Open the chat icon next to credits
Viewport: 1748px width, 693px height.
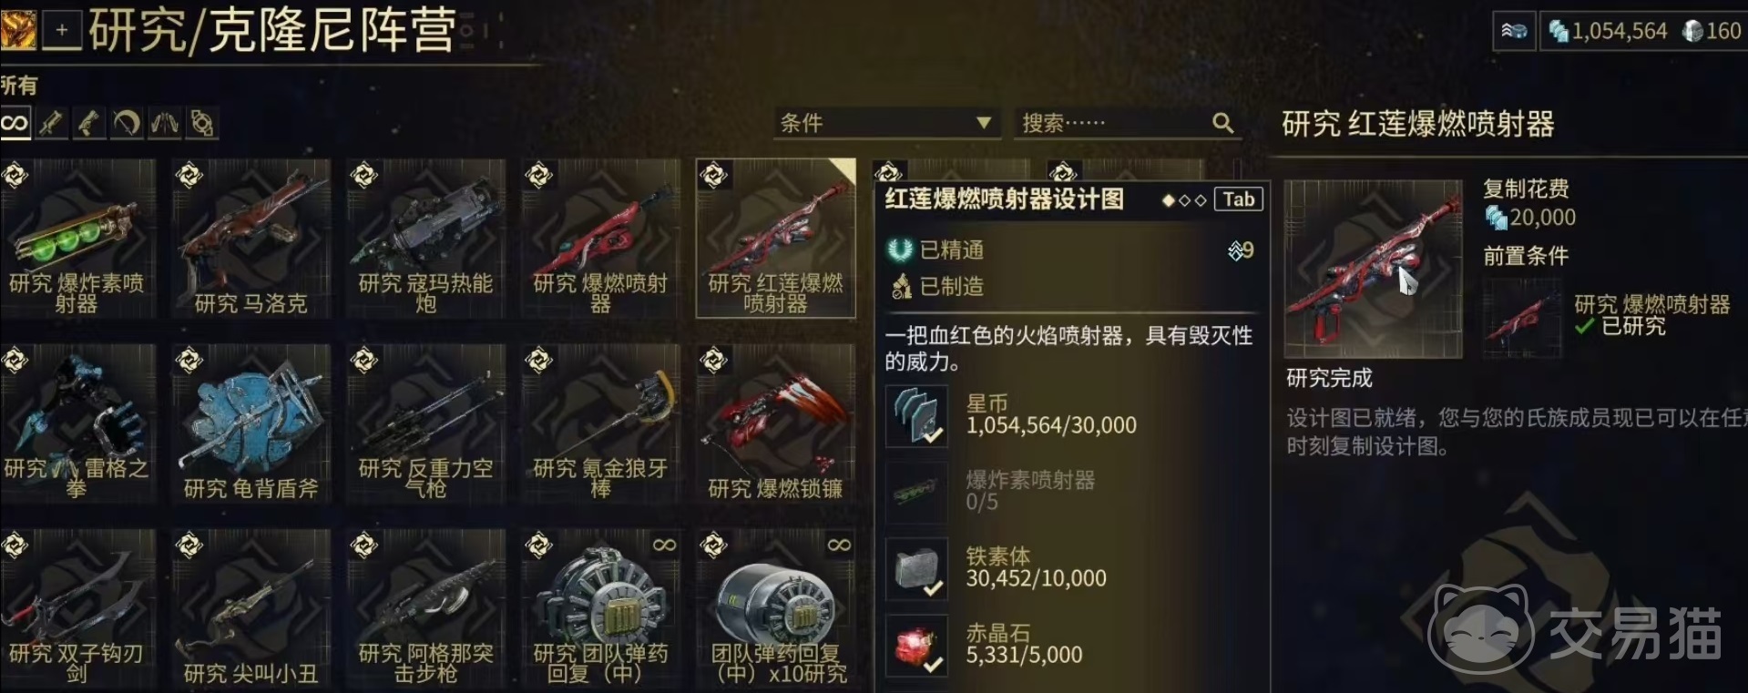(x=1514, y=31)
